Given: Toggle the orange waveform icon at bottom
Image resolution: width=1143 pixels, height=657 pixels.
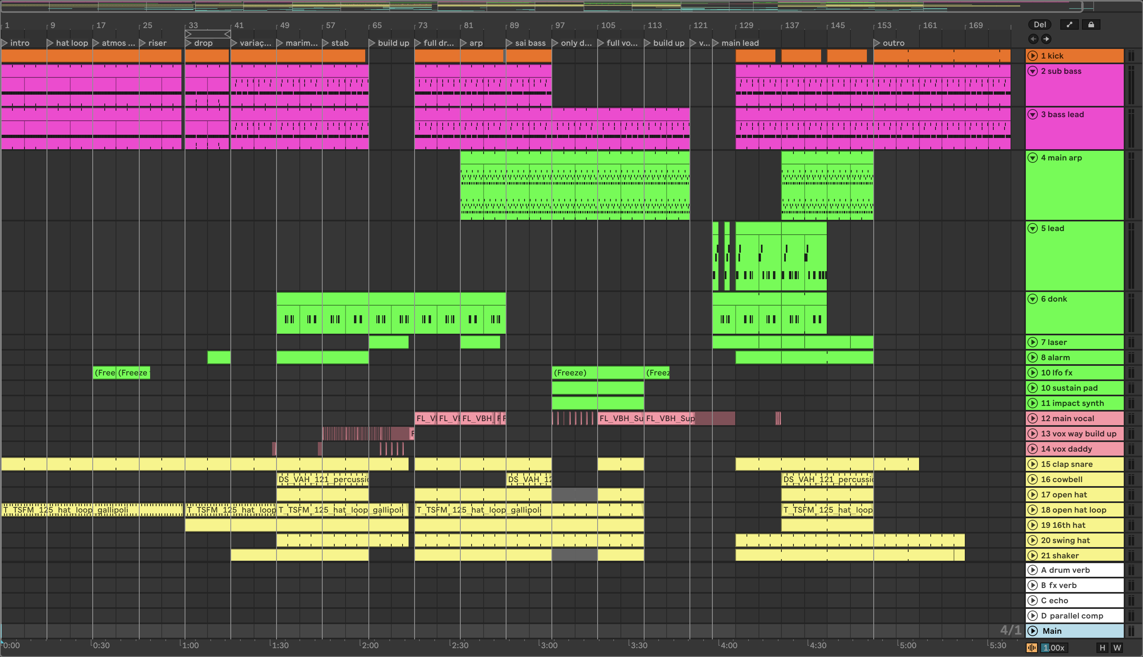Looking at the screenshot, I should click(x=1031, y=648).
